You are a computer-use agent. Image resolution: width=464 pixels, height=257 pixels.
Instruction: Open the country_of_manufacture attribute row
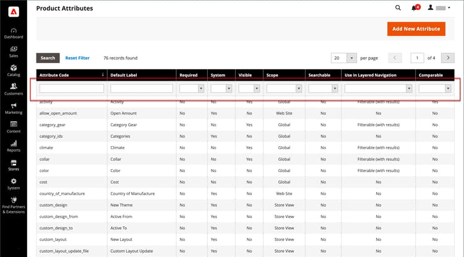click(x=246, y=194)
